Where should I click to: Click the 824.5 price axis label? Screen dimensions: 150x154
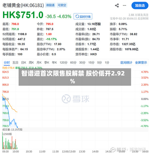pos(5,72)
